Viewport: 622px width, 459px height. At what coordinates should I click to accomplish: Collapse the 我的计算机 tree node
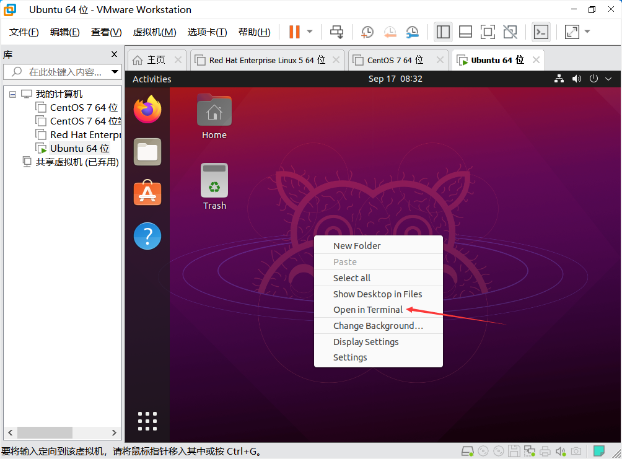pos(12,94)
